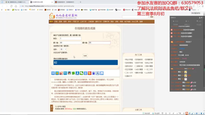
Task: Click the browser forward arrow
Action: (x=7, y=6)
